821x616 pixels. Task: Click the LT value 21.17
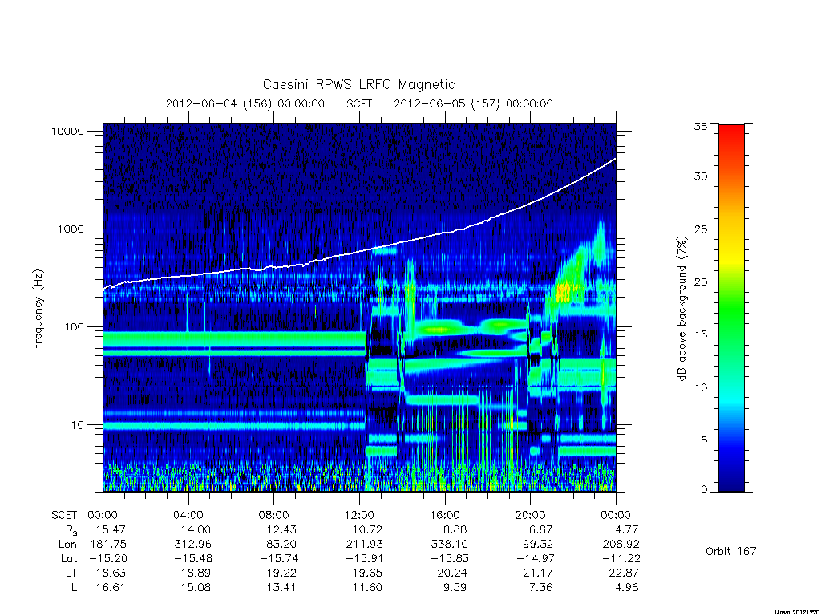click(x=538, y=573)
